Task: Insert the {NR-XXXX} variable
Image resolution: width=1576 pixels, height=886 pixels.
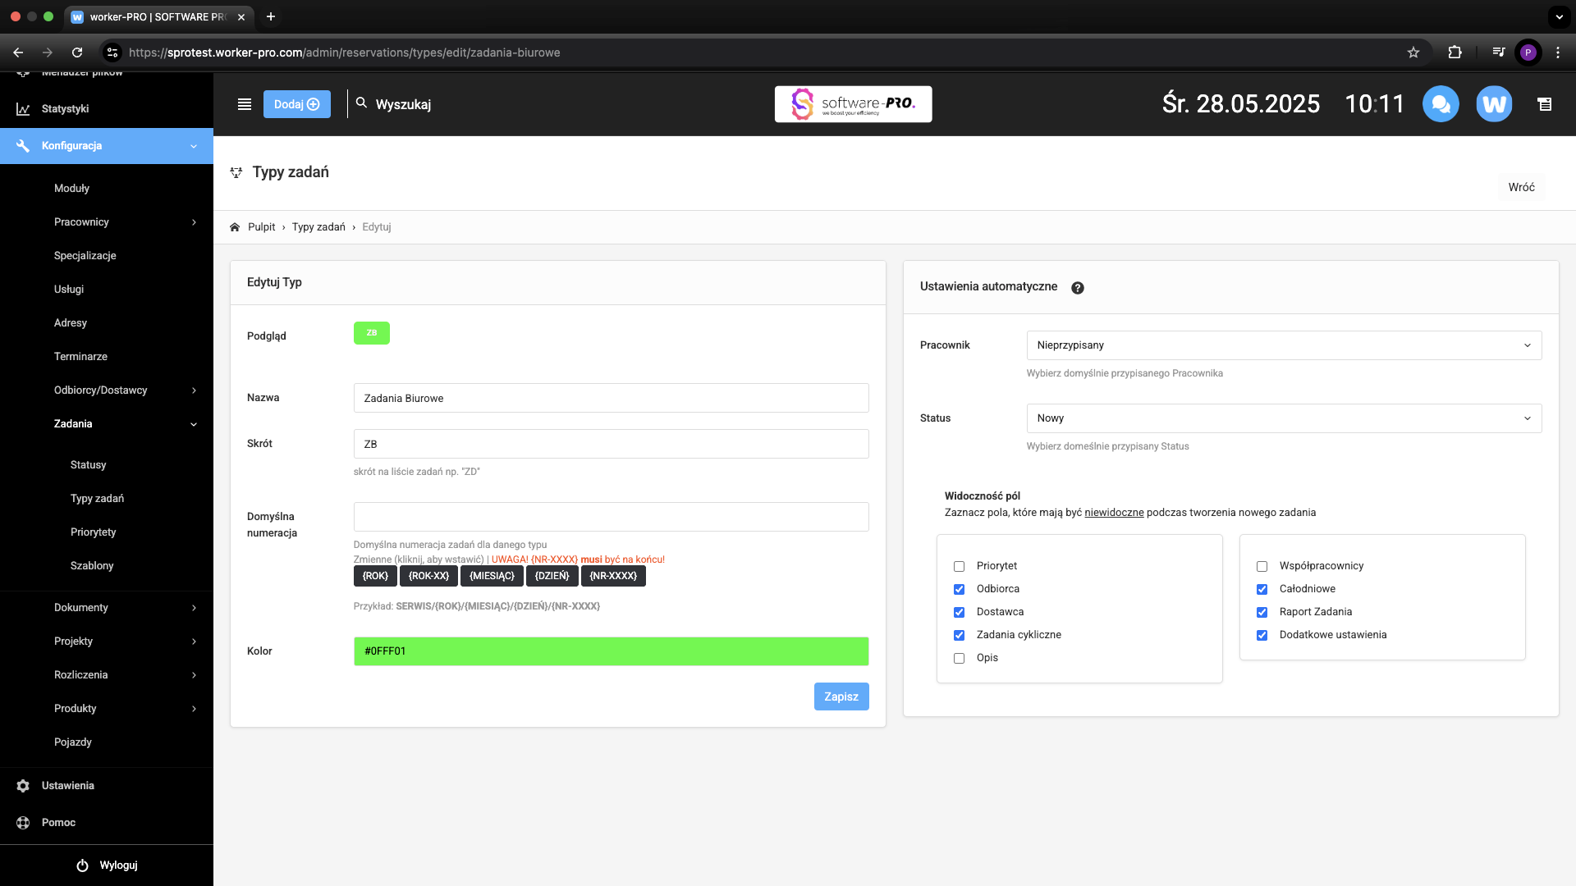Action: coord(613,576)
